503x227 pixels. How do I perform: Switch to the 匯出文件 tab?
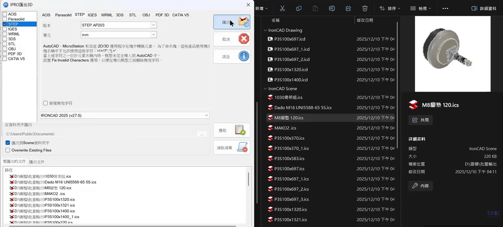point(37,162)
